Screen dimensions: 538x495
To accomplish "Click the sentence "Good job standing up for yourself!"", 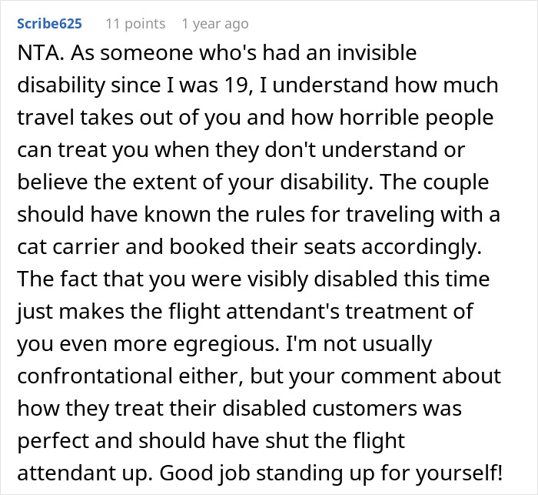I will coord(330,473).
